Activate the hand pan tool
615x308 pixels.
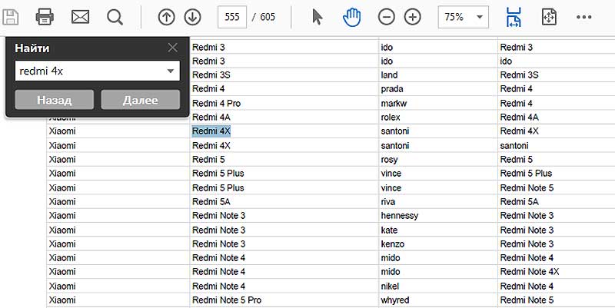pos(352,18)
